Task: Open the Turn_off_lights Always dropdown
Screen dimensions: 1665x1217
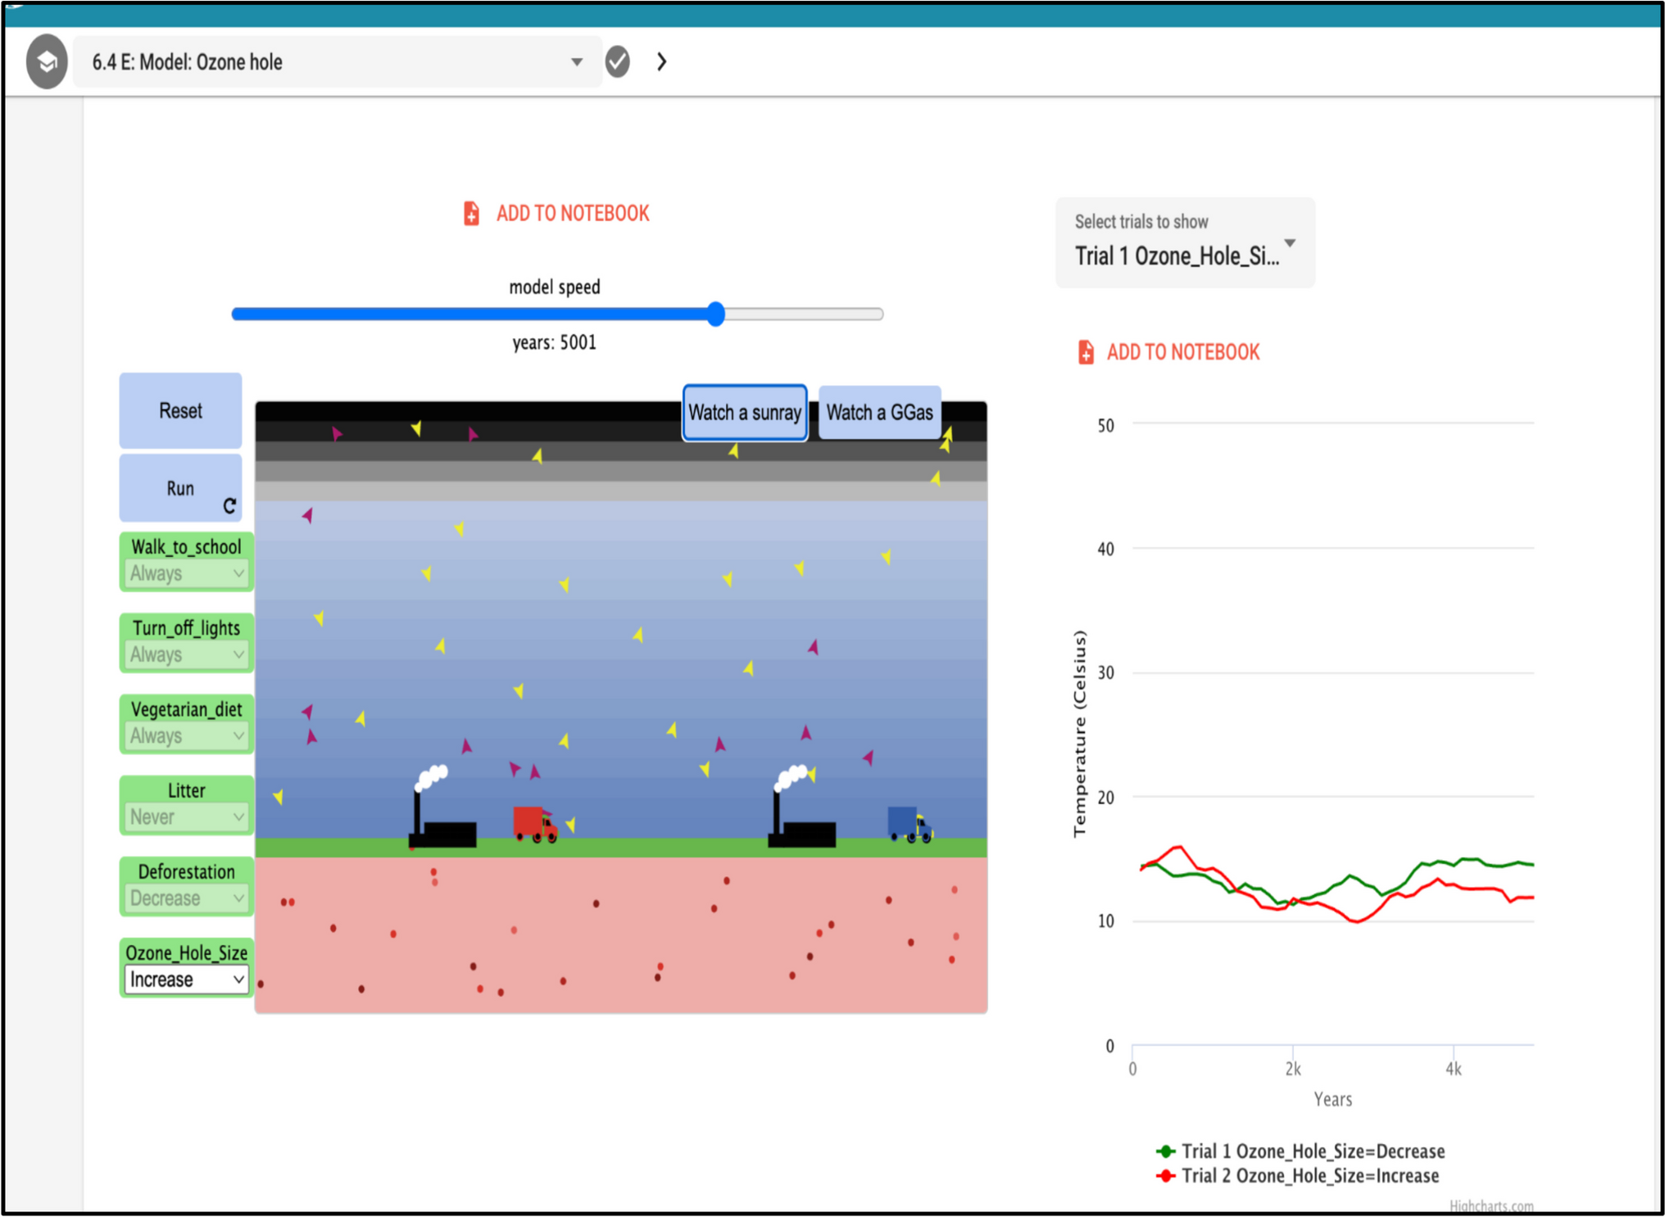Action: coord(187,654)
